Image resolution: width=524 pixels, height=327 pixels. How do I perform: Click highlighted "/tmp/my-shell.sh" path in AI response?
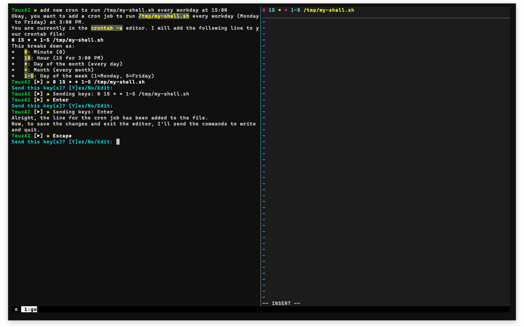(x=164, y=16)
